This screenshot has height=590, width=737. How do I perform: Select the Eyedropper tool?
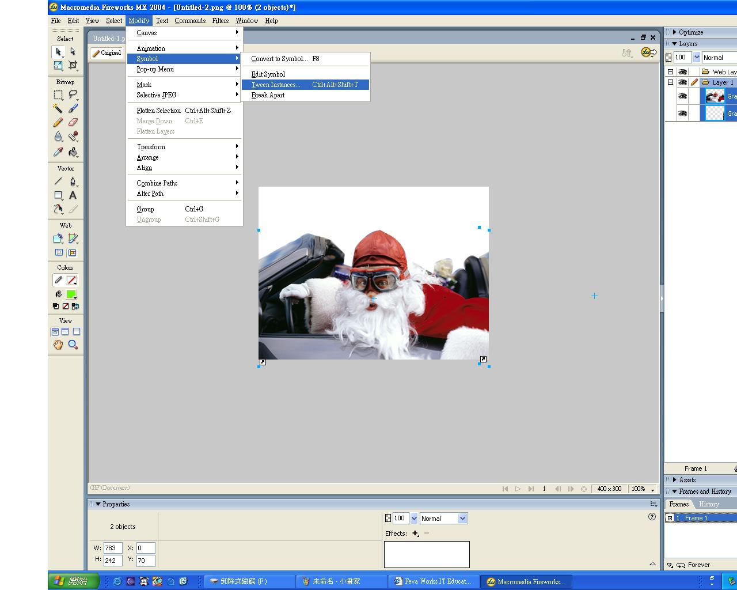(58, 152)
